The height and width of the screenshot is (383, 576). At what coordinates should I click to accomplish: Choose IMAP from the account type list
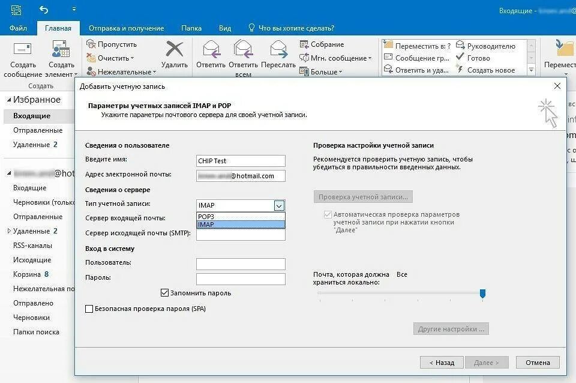coord(241,225)
